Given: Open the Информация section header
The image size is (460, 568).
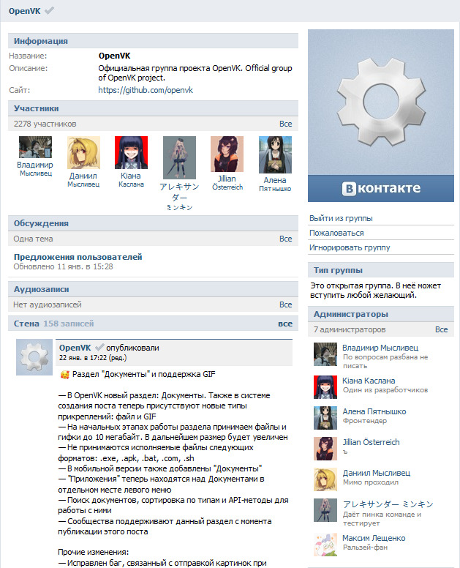Looking at the screenshot, I should tap(153, 41).
